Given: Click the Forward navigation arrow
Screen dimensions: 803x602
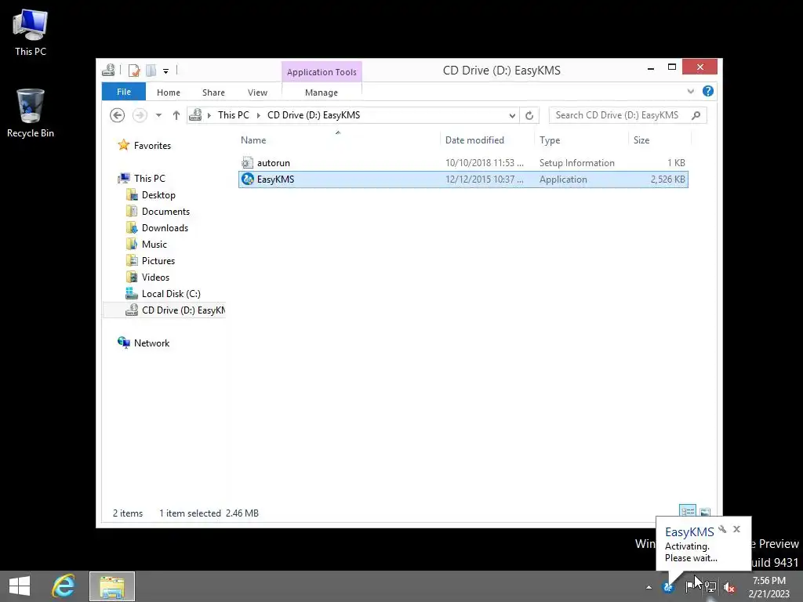Looking at the screenshot, I should tap(140, 115).
